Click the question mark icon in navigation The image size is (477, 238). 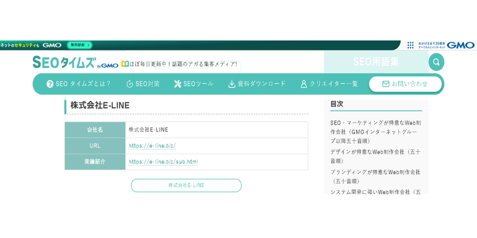point(50,84)
